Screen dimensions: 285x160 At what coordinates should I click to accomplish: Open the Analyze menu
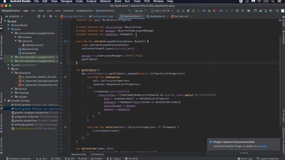tap(91, 1)
